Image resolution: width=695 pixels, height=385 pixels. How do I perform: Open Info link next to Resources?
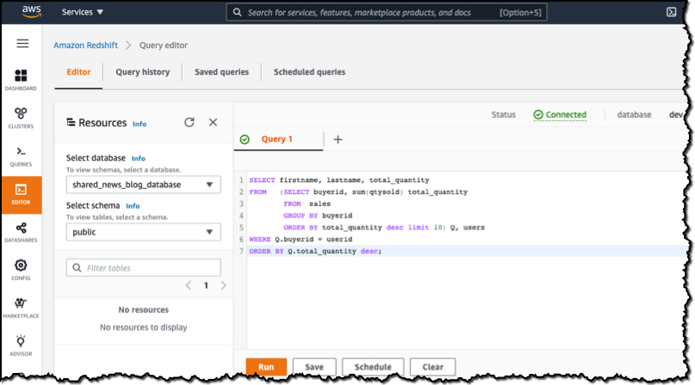140,124
